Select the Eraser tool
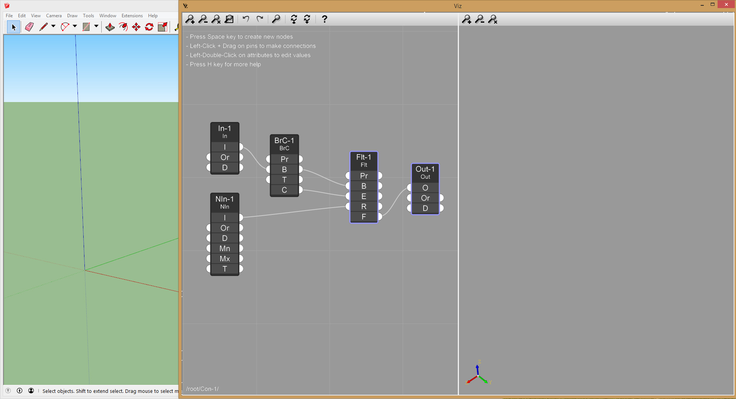This screenshot has width=736, height=399. click(x=29, y=27)
